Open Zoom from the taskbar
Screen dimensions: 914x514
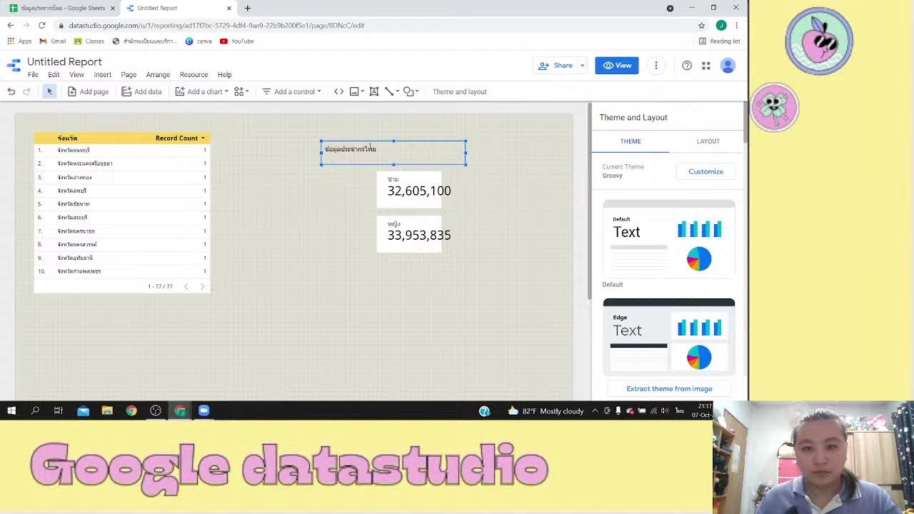(204, 410)
